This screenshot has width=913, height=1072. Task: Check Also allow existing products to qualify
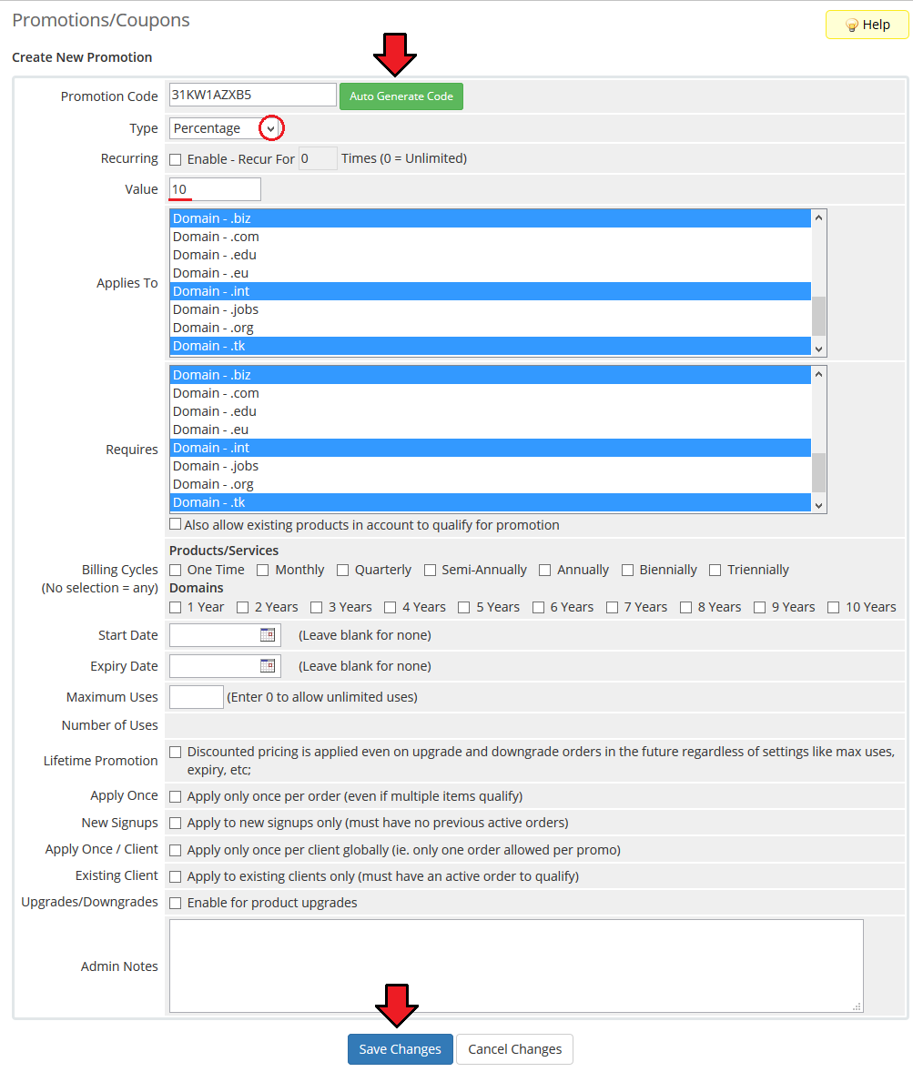click(176, 524)
